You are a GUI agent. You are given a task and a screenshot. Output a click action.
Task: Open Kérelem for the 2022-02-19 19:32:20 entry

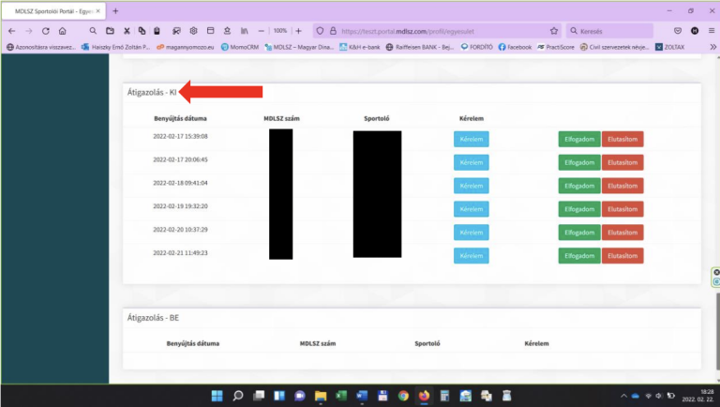pyautogui.click(x=471, y=209)
